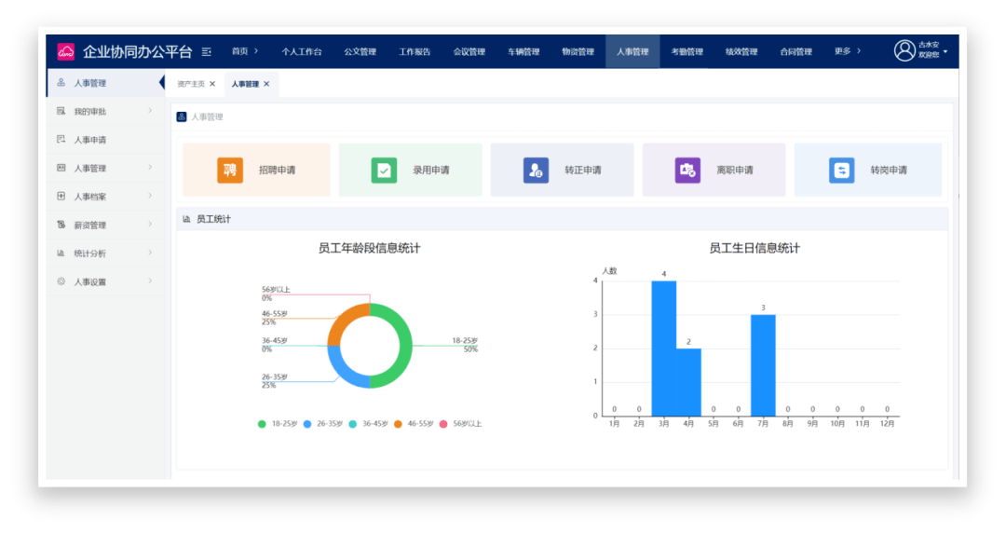Image resolution: width=1006 pixels, height=533 pixels.
Task: Open 绩效管理 in top navigation
Action: pyautogui.click(x=741, y=52)
